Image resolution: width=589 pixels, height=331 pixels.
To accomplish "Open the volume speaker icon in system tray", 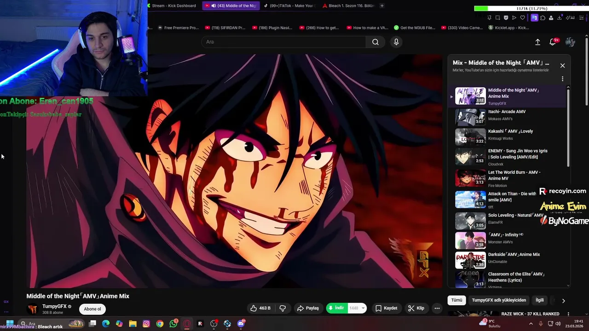I will pos(559,324).
